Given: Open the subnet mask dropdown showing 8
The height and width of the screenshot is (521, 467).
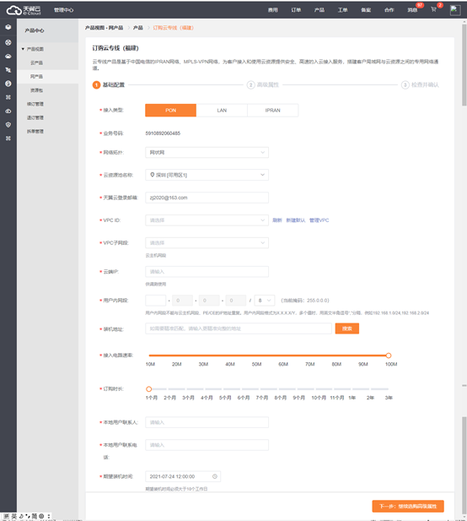Looking at the screenshot, I should pyautogui.click(x=265, y=301).
